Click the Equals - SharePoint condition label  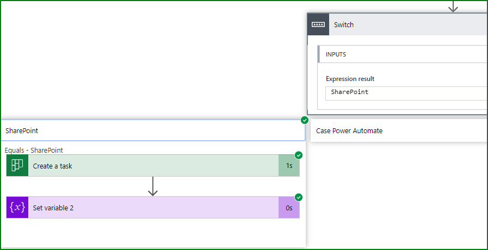[34, 150]
